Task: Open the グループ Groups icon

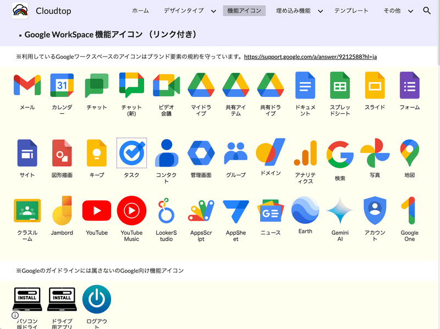Action: (x=236, y=153)
